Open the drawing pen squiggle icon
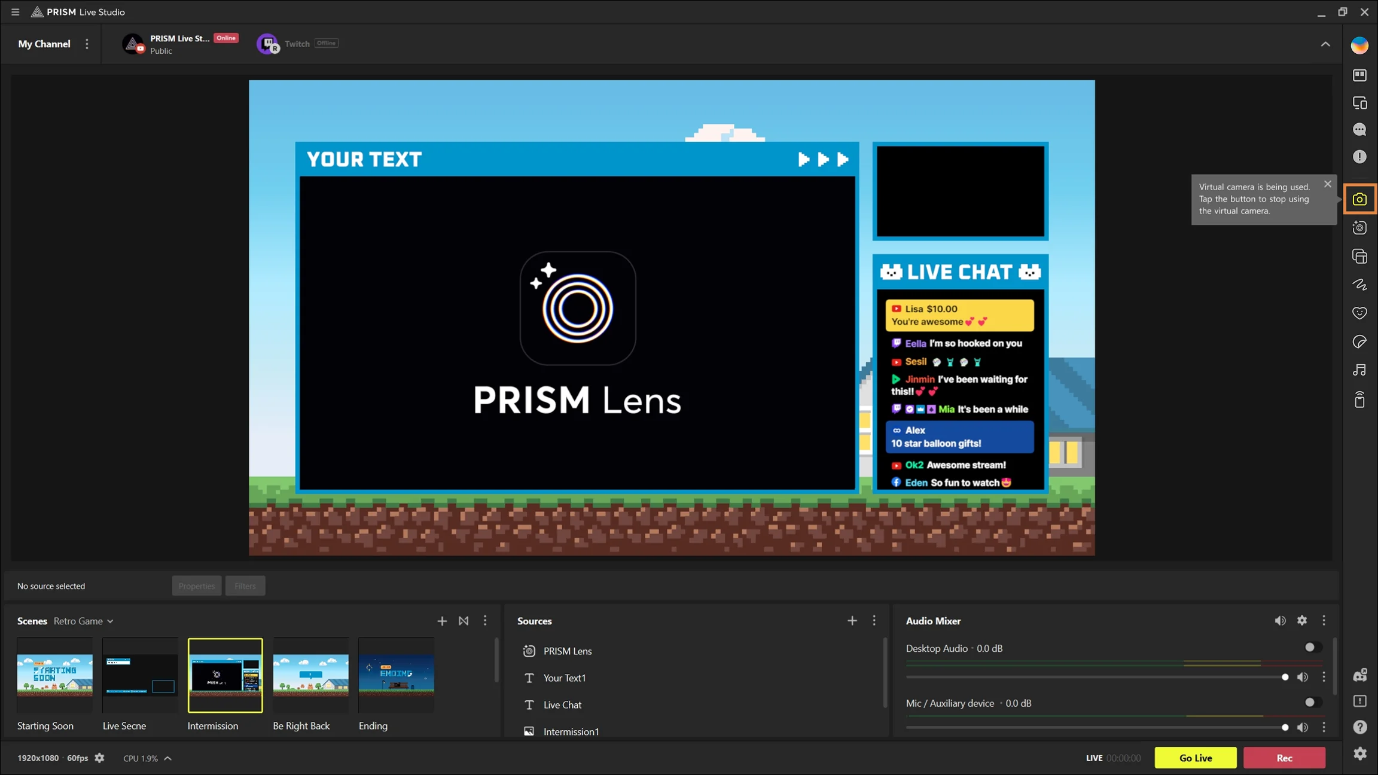This screenshot has height=775, width=1378. pos(1359,285)
